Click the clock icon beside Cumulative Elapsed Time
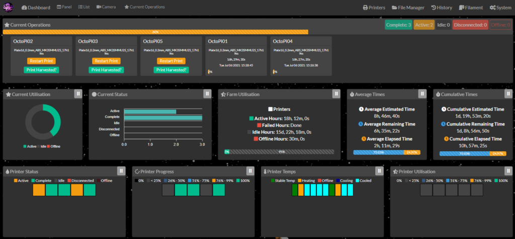This screenshot has height=239, width=515. (446, 139)
